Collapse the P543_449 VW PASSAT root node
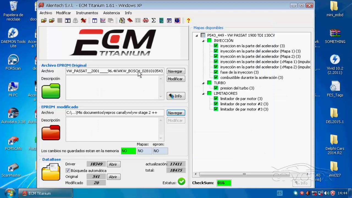The width and height of the screenshot is (352, 198). coord(197,35)
